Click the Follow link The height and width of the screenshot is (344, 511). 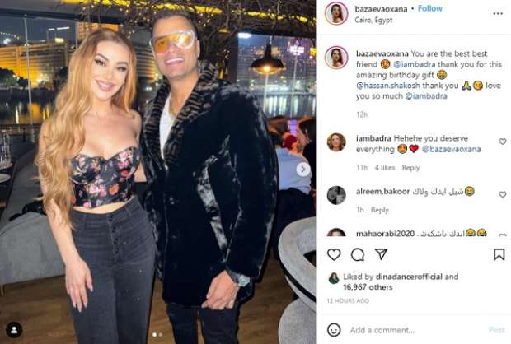(430, 8)
